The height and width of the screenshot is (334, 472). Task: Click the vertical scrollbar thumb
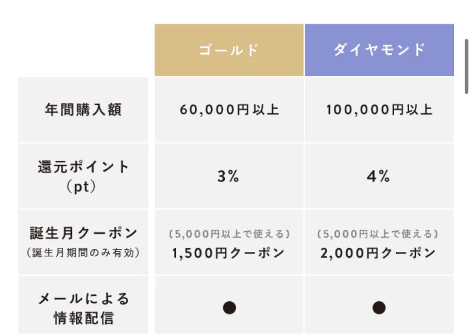tap(466, 66)
